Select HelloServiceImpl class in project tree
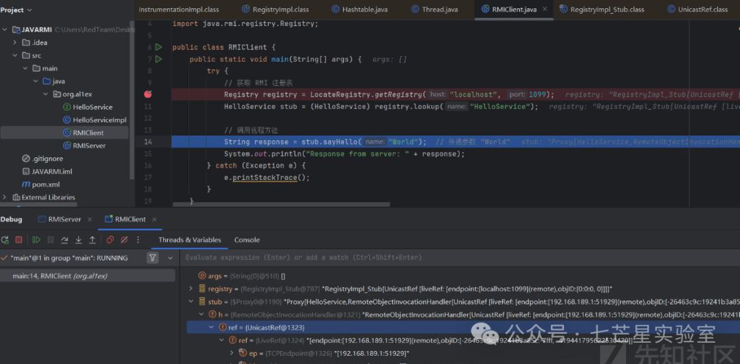The height and width of the screenshot is (364, 740). pos(95,120)
